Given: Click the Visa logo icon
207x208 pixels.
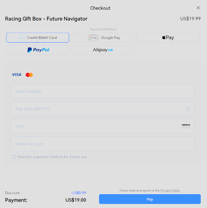Looking at the screenshot, I should click(x=16, y=75).
